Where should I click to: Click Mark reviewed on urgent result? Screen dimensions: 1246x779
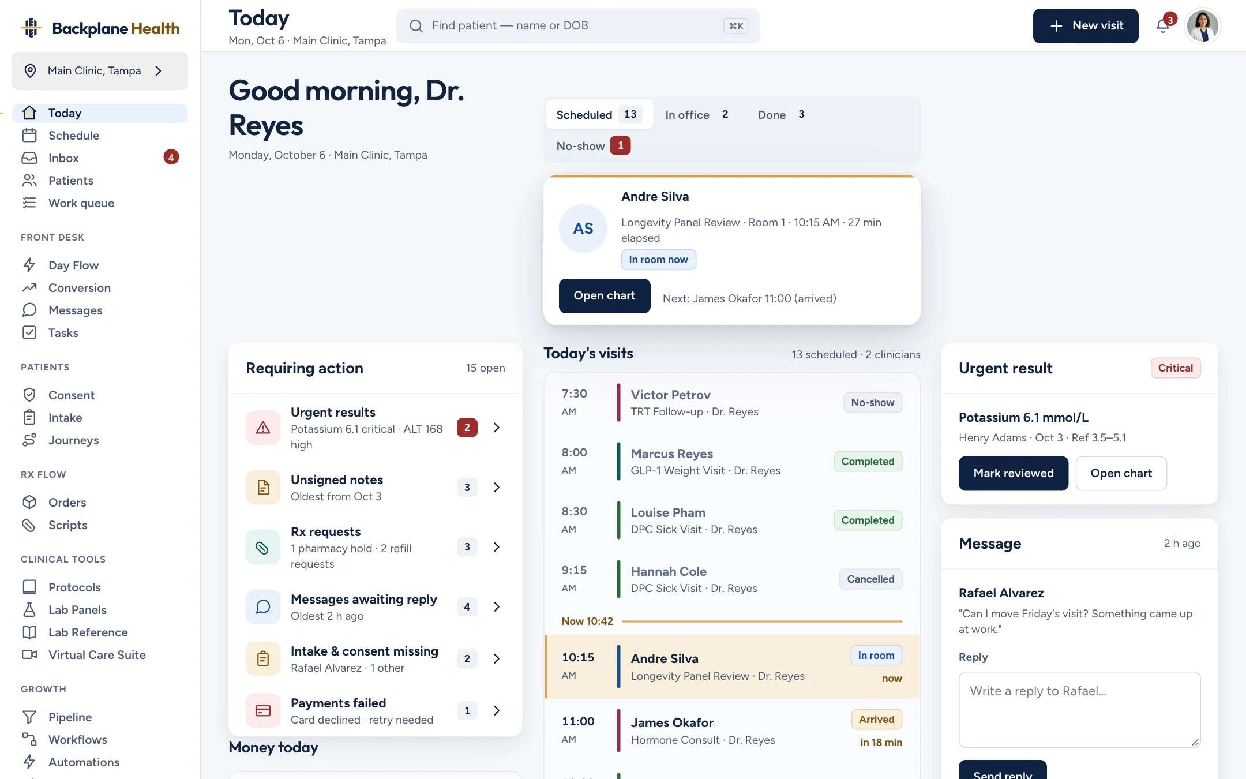1014,474
